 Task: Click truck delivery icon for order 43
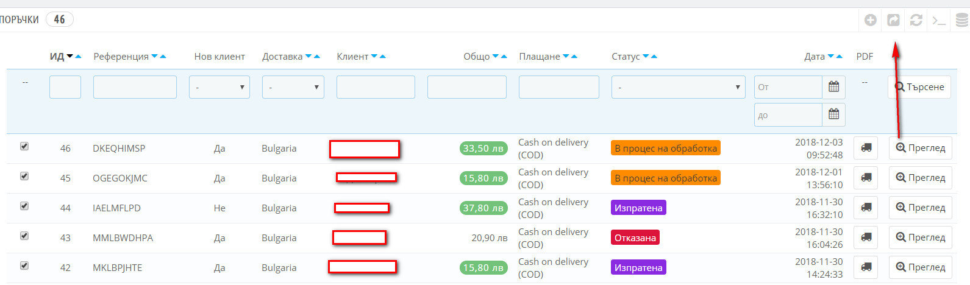[x=866, y=237]
